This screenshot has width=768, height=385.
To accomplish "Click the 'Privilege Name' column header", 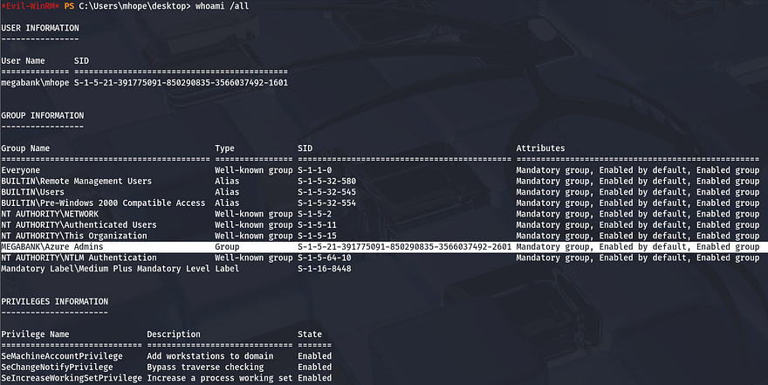I will click(x=35, y=334).
